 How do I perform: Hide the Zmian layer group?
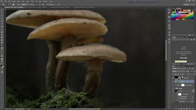tap(173, 88)
